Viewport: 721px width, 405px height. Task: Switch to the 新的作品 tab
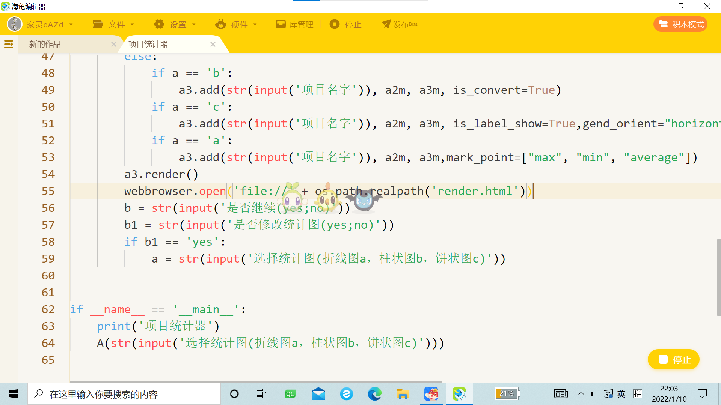(x=45, y=44)
